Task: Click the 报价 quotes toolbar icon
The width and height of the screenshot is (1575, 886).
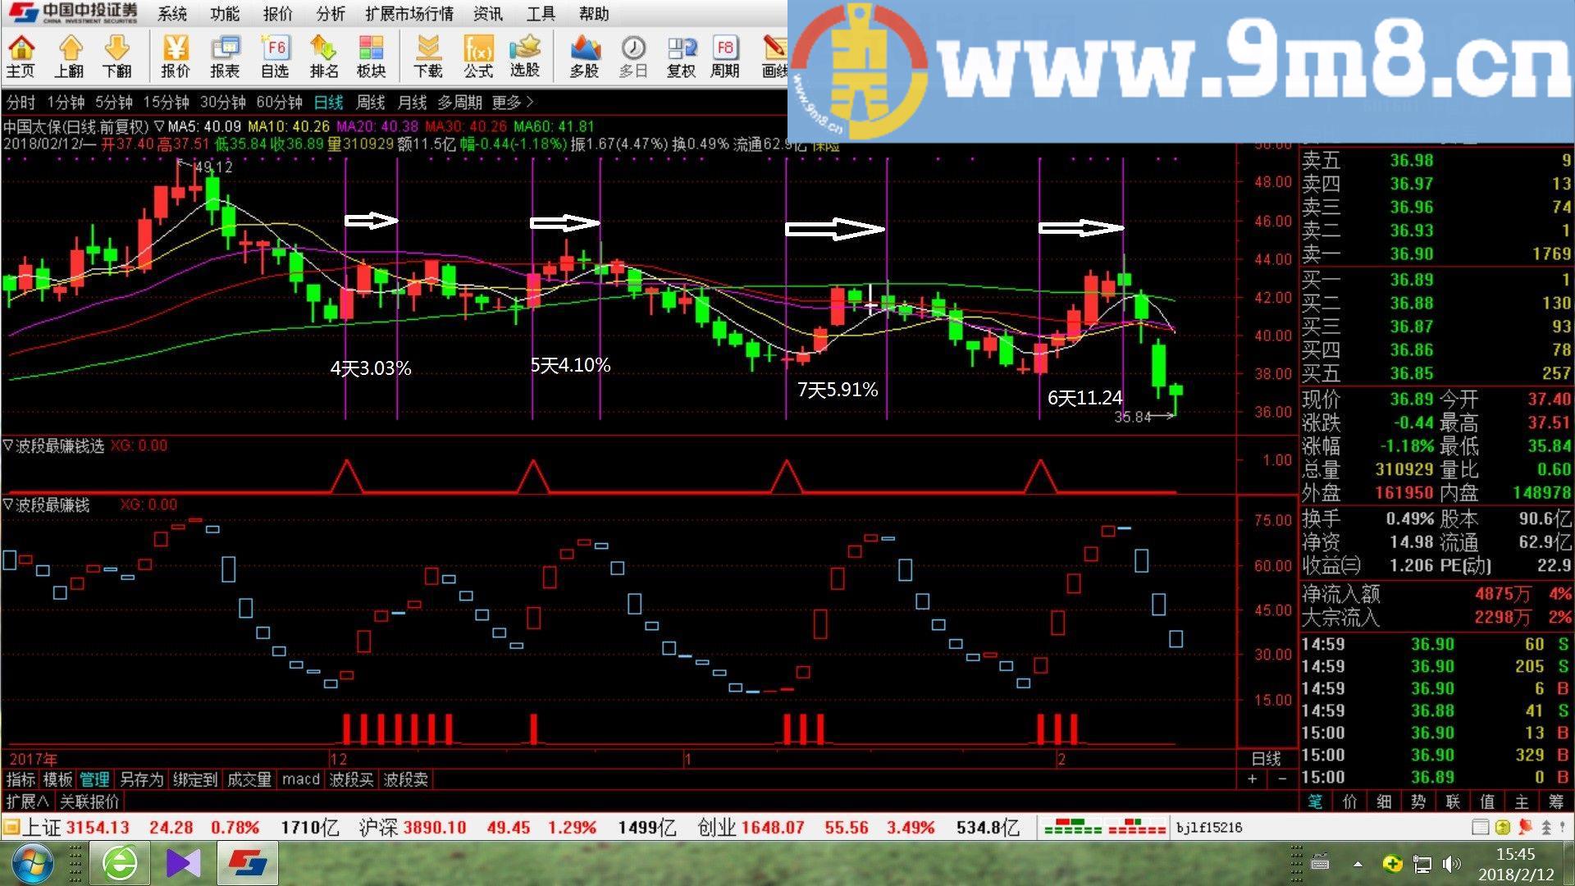Action: click(x=175, y=57)
